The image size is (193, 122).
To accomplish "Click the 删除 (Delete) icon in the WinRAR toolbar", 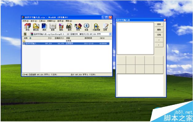I will (x=61, y=27).
